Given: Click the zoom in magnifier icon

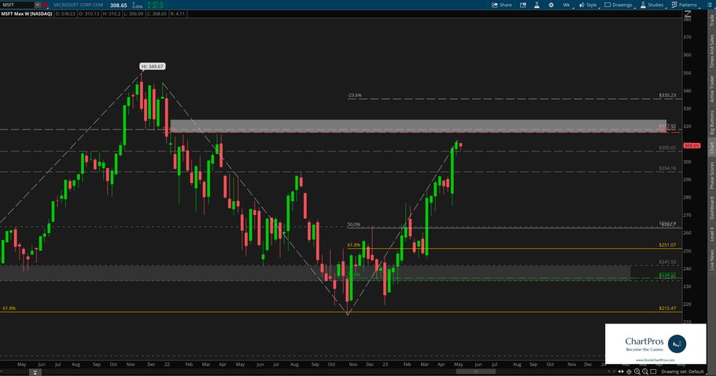Looking at the screenshot, I should pos(637,371).
